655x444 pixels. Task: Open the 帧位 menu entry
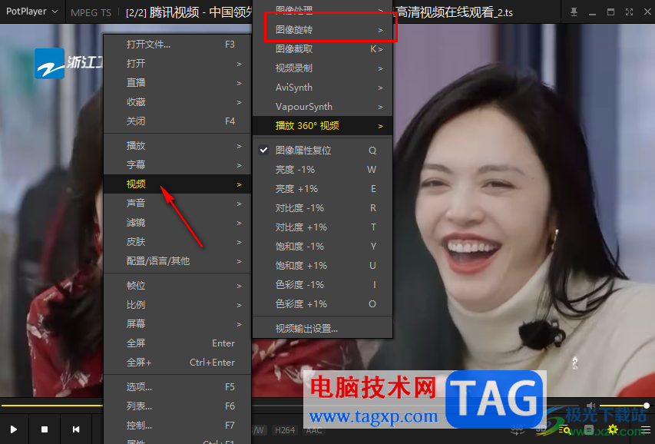coord(177,286)
